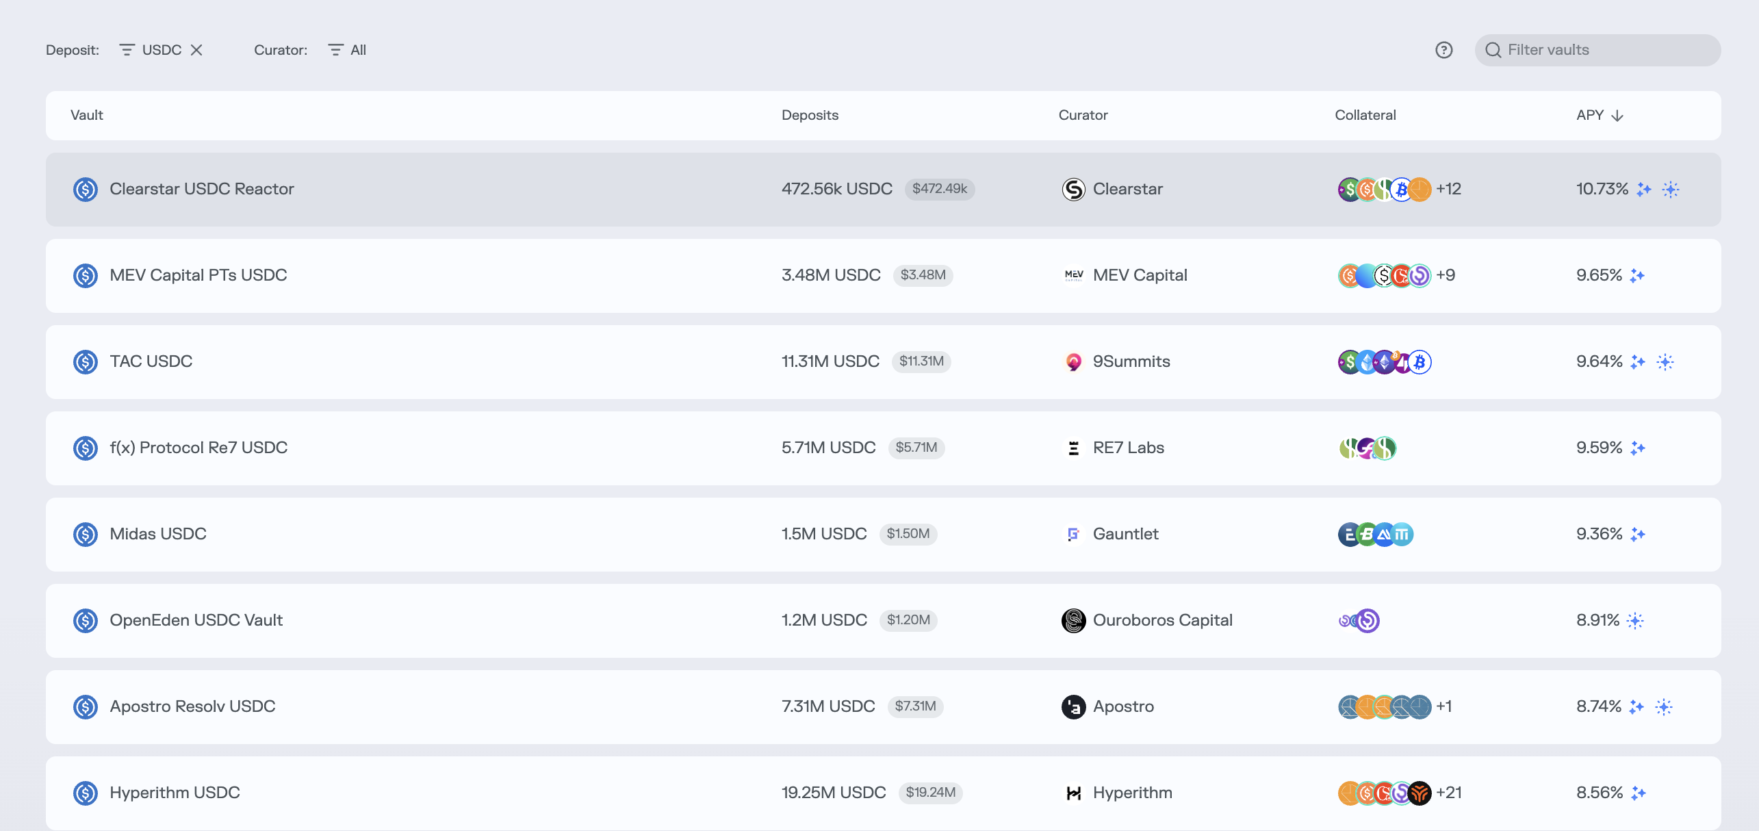Click the 9Summits curator logo

[1073, 361]
